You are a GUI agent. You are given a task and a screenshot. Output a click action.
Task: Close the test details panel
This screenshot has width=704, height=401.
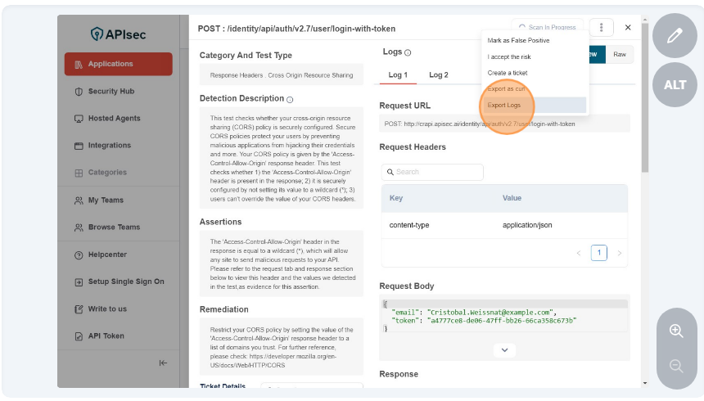[628, 28]
